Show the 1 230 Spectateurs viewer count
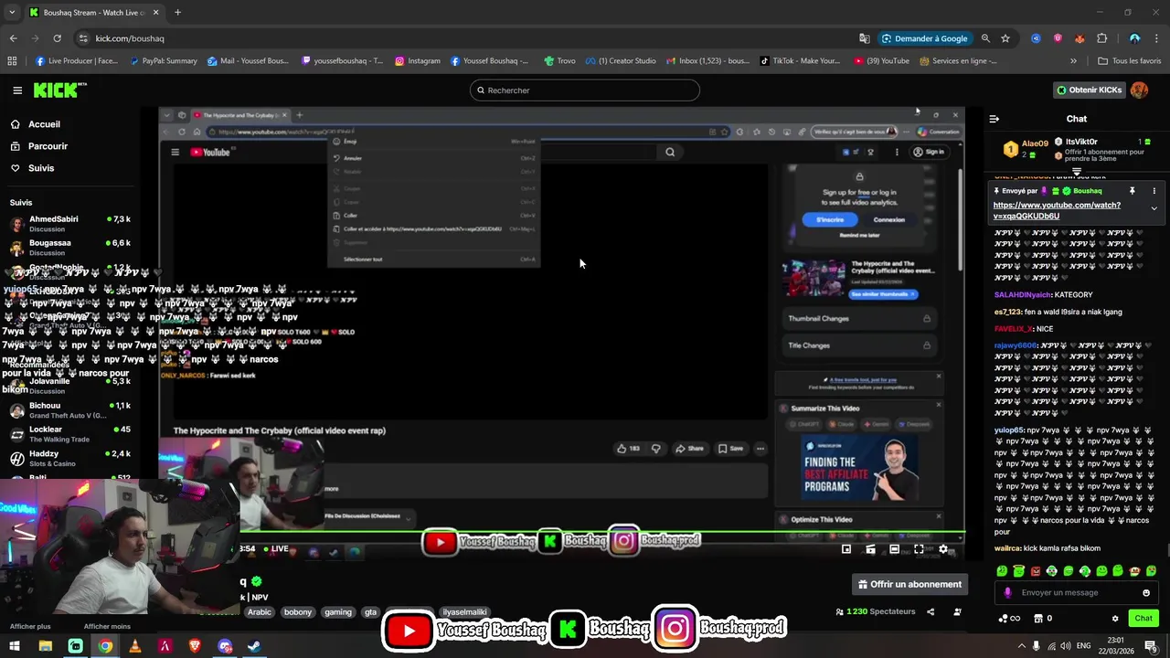The width and height of the screenshot is (1170, 658). tap(875, 611)
